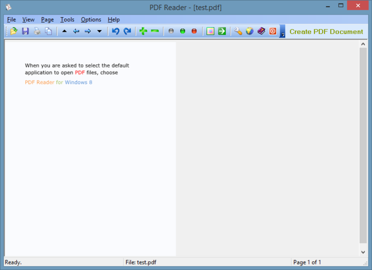This screenshot has height=270, width=372.
Task: Go to first page with up triangle
Action: (64, 31)
